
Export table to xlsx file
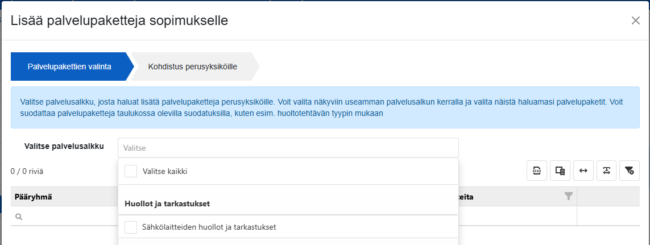[537, 171]
